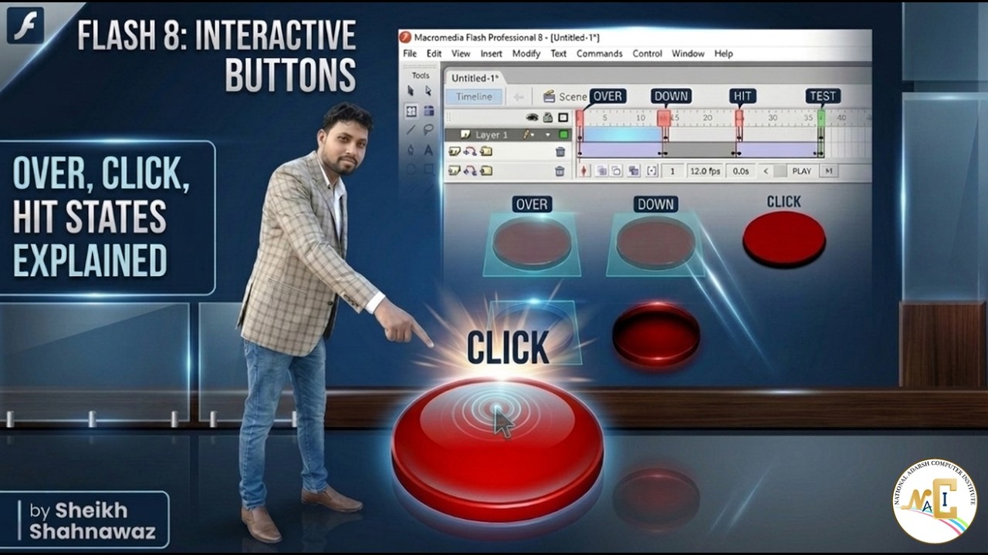Screen dimensions: 988x555
Task: Toggle Layer 1 green outline square
Action: click(x=563, y=135)
